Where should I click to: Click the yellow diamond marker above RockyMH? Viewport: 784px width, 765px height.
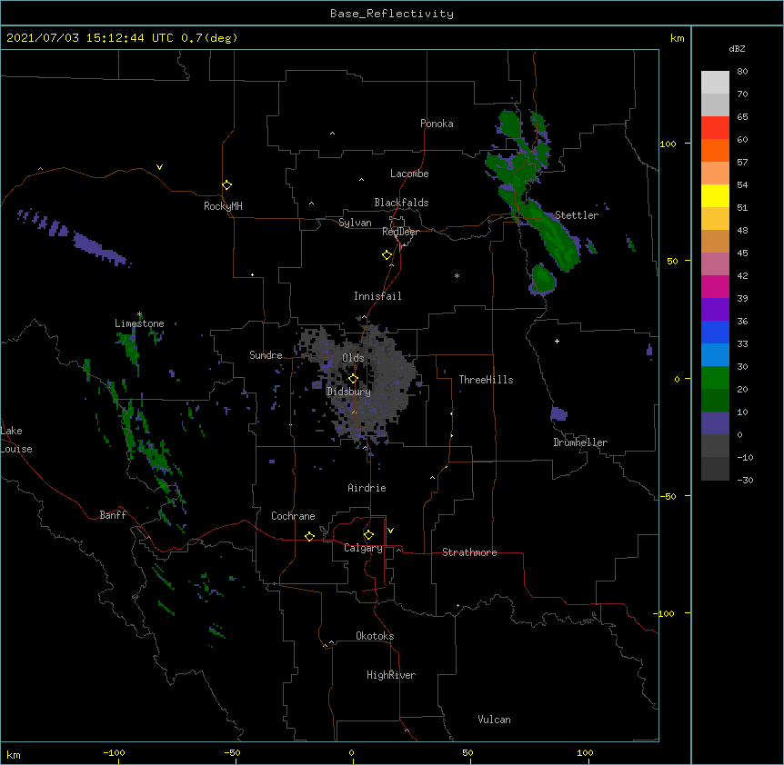pyautogui.click(x=226, y=185)
